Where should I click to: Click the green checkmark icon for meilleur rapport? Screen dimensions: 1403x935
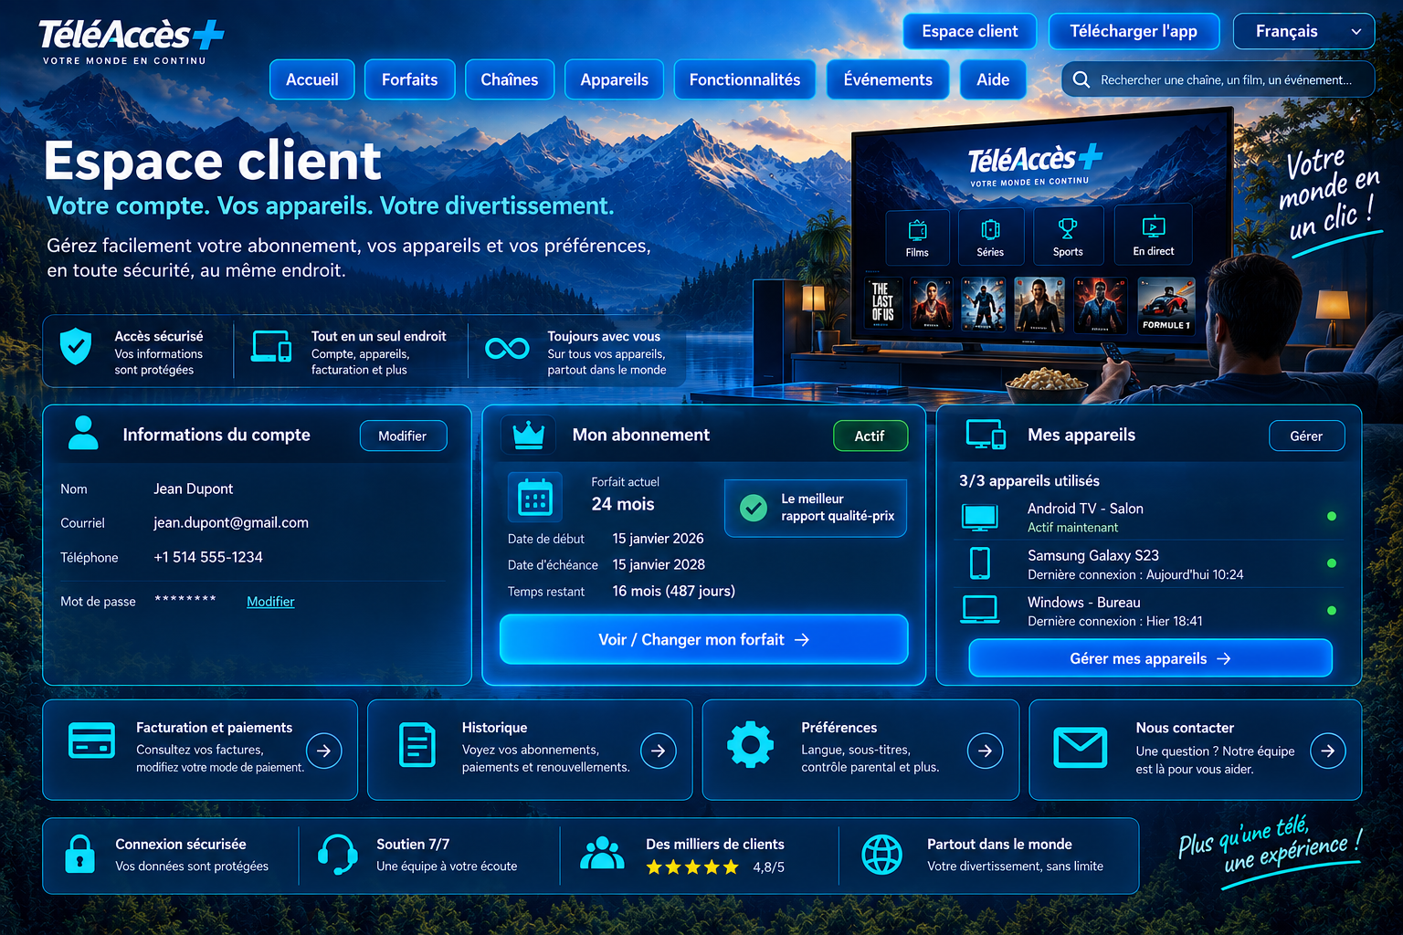coord(754,508)
